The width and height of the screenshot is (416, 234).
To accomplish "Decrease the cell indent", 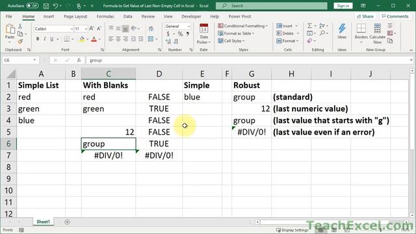I will pos(133,39).
